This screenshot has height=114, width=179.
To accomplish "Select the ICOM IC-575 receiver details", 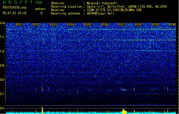I will [114, 10].
